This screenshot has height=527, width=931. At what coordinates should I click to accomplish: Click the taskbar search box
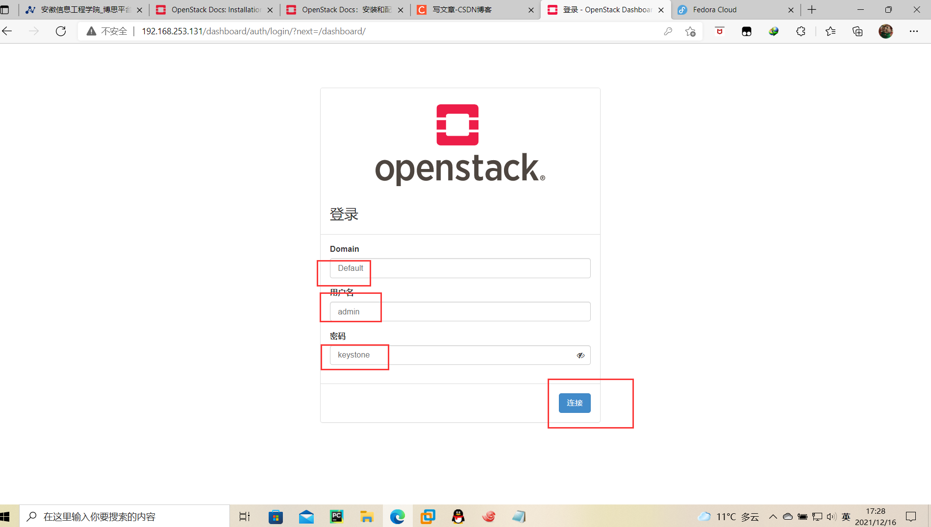tap(125, 516)
